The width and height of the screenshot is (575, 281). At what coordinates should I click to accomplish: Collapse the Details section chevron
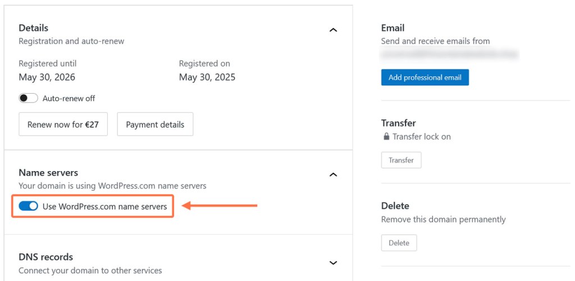coord(333,30)
